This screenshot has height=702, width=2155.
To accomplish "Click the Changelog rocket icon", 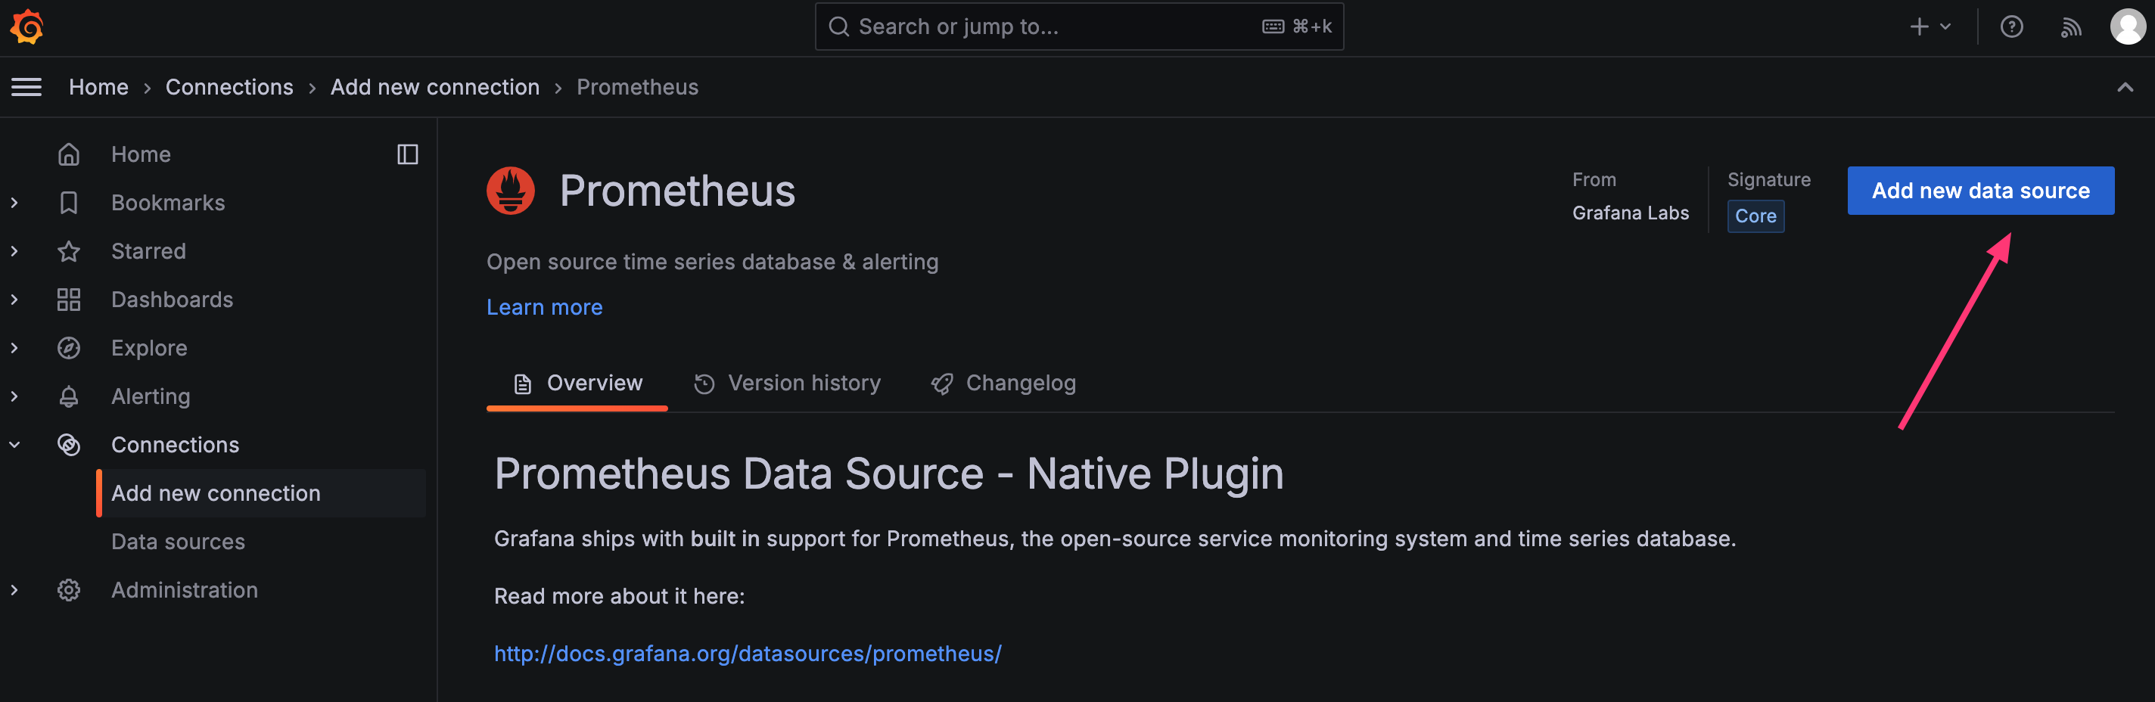I will click(942, 384).
